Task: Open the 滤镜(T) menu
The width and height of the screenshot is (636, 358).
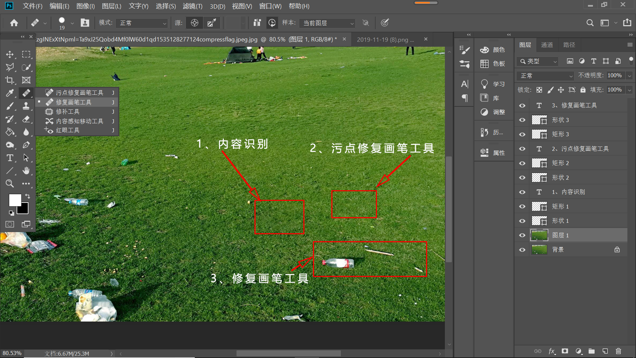Action: [192, 6]
